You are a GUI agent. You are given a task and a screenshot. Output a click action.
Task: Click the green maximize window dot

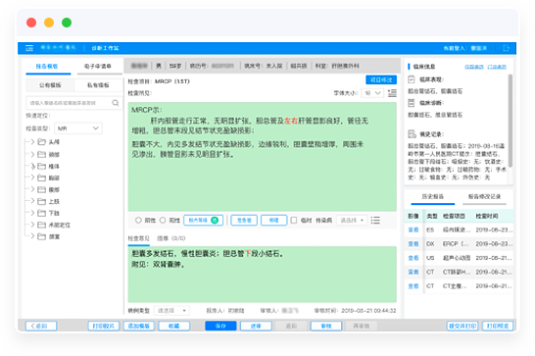click(67, 23)
